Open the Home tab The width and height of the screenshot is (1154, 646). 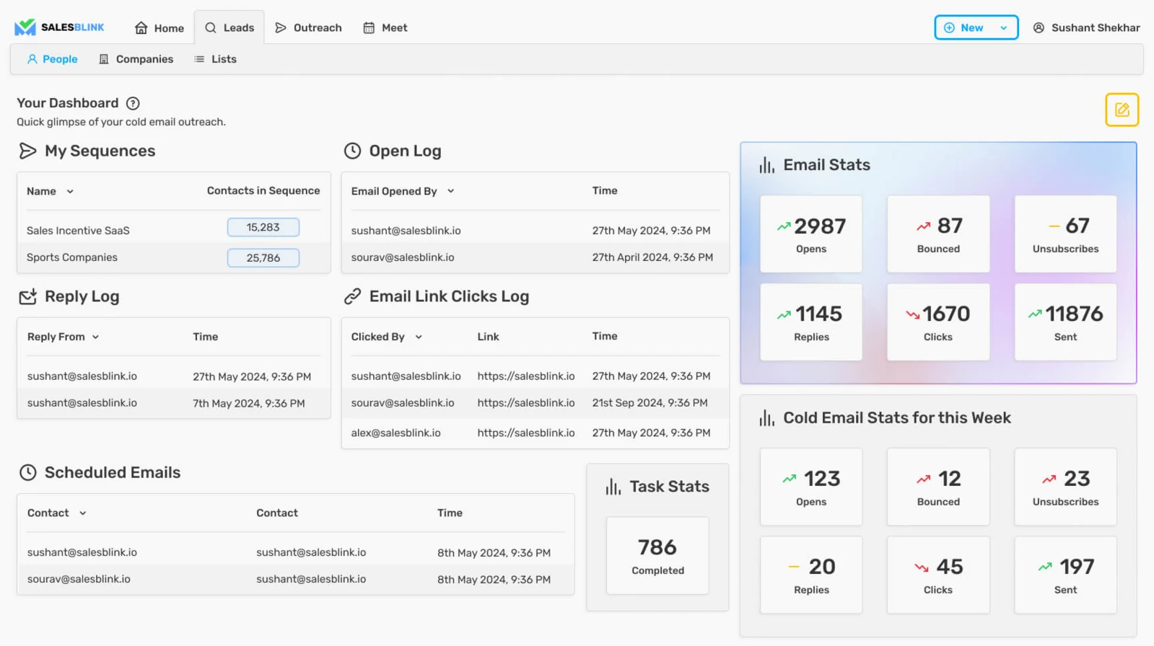(159, 28)
